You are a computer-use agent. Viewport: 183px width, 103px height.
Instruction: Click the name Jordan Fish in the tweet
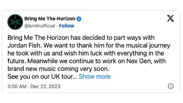pos(25,45)
